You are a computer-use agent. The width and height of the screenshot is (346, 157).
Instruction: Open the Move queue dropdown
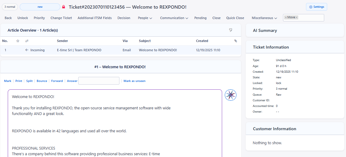tap(303, 18)
